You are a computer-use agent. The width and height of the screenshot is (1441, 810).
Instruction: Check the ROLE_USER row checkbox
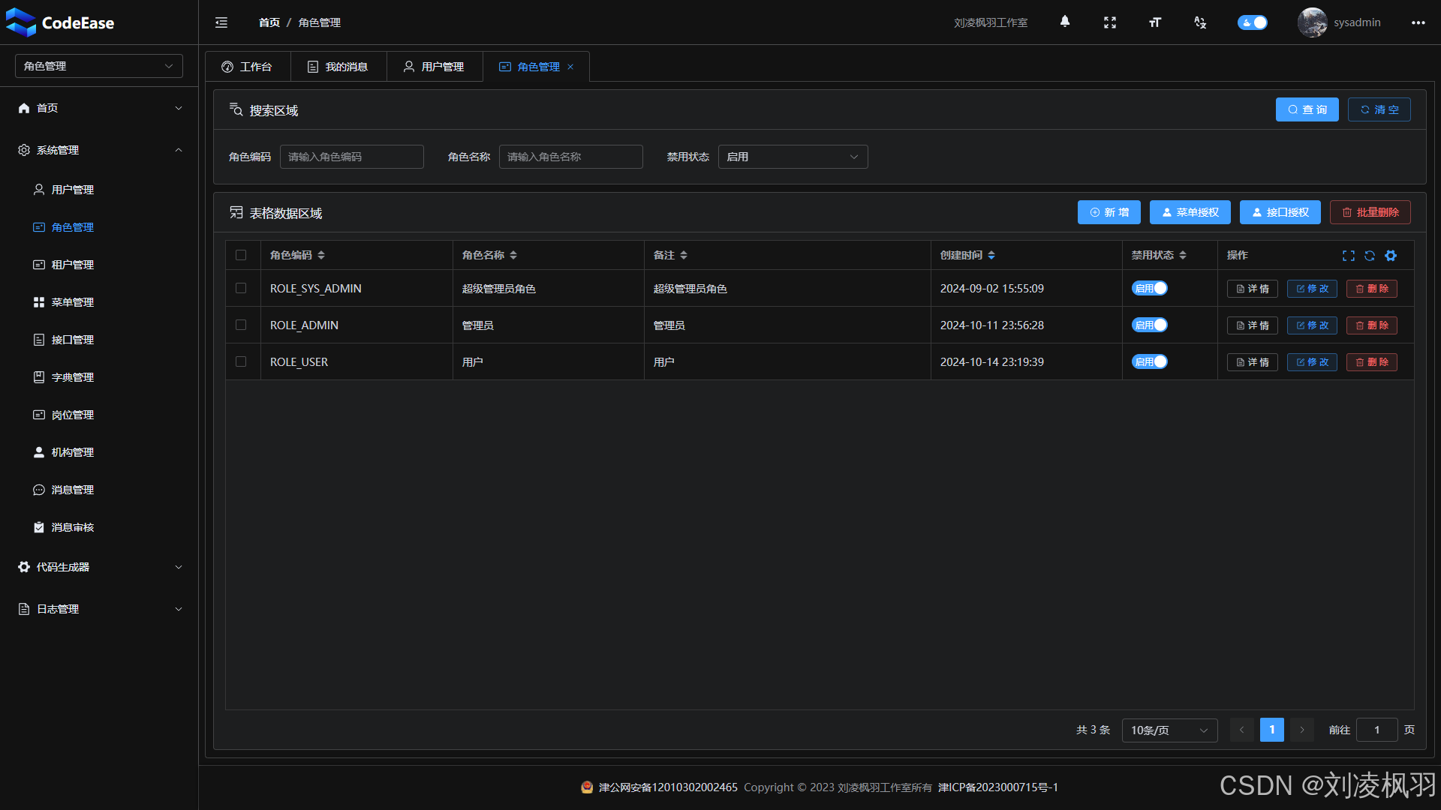(x=241, y=361)
